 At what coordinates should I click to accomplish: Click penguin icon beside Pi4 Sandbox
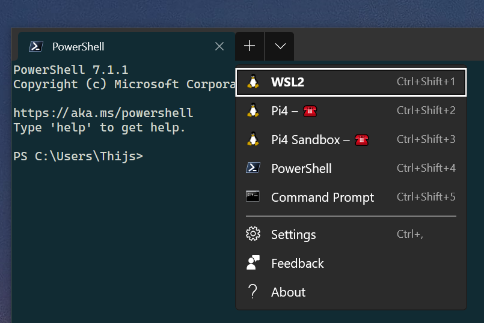(253, 139)
